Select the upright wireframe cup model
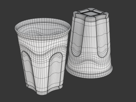The width and height of the screenshot is (136, 102). tap(42, 57)
